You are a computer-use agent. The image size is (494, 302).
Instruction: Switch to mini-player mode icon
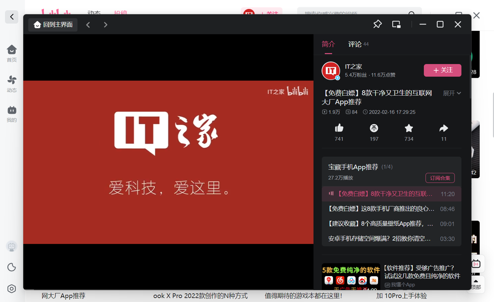tap(396, 24)
